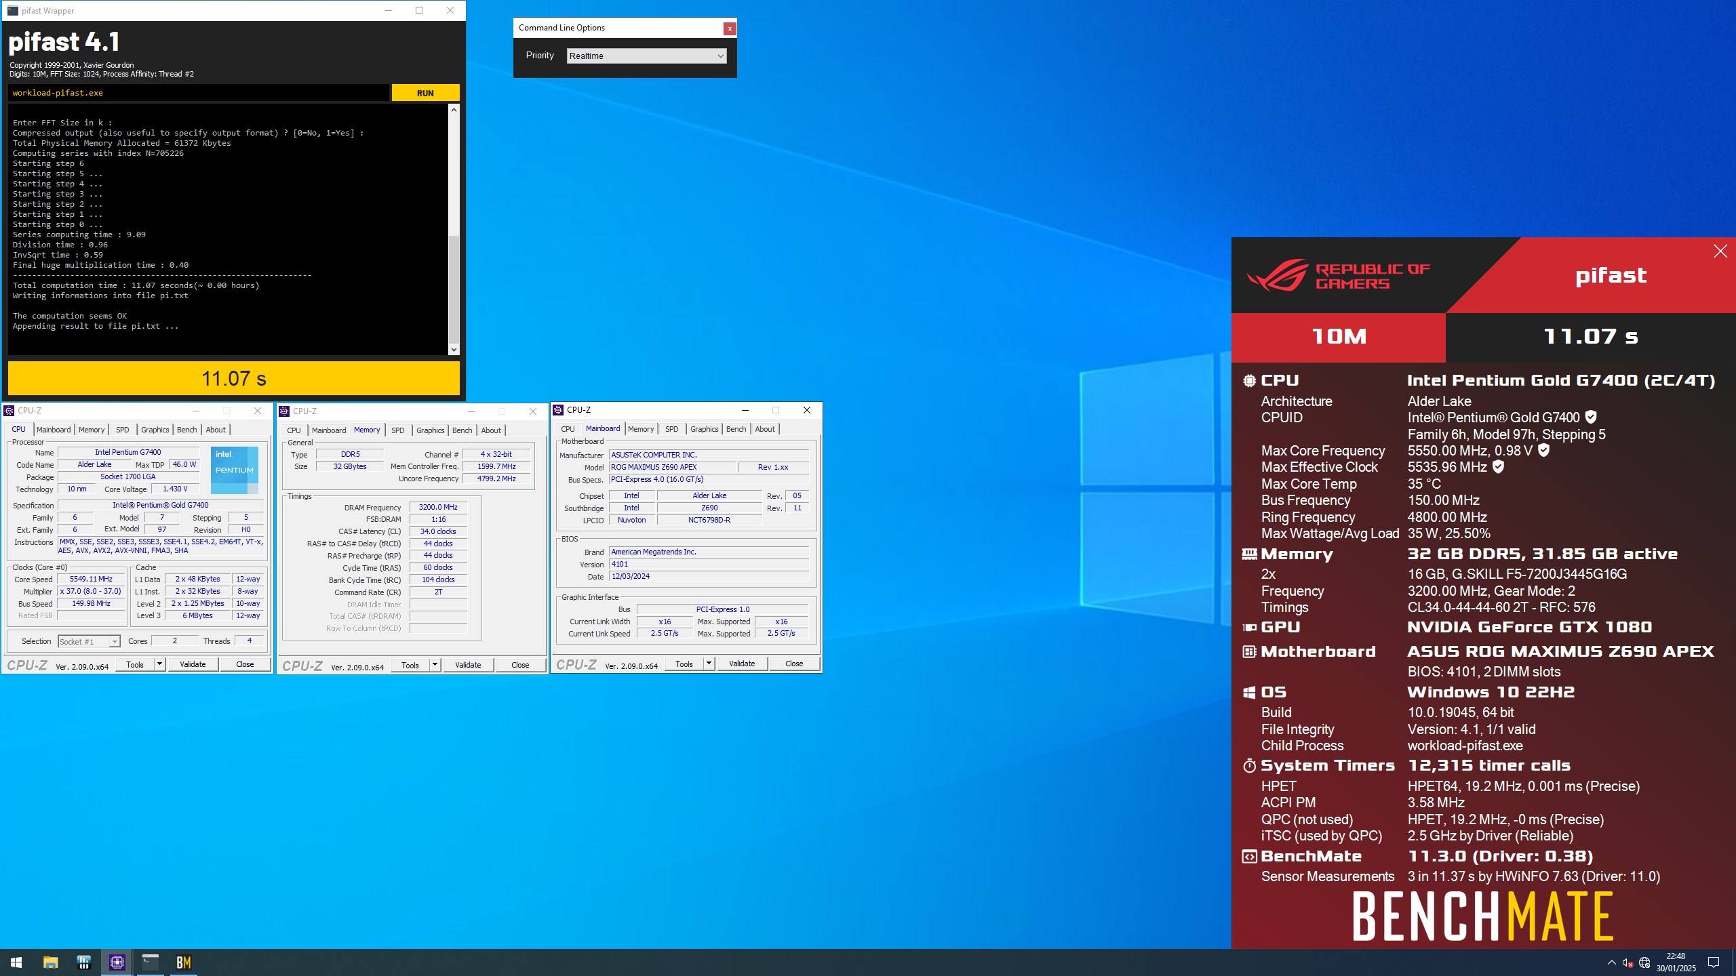Open the pifast console taskbar icon
Image resolution: width=1736 pixels, height=976 pixels.
pyautogui.click(x=150, y=962)
